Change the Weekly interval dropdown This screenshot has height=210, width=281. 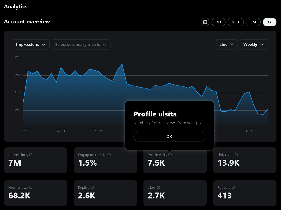[254, 44]
